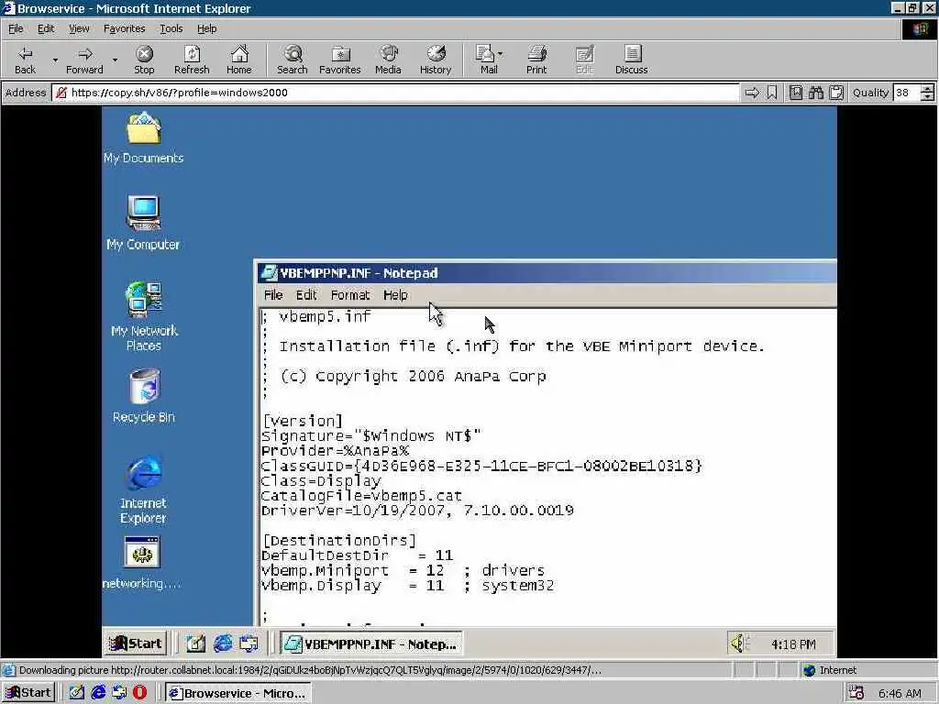The height and width of the screenshot is (704, 939).
Task: Open Notepad's Format menu
Action: pos(350,294)
